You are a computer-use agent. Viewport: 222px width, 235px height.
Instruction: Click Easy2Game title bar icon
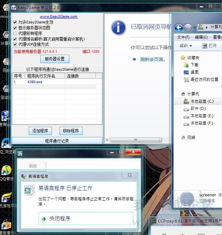pos(14,8)
